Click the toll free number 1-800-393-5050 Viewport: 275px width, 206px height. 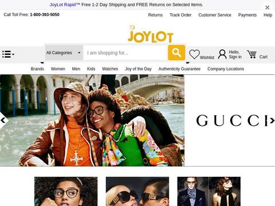pos(45,14)
